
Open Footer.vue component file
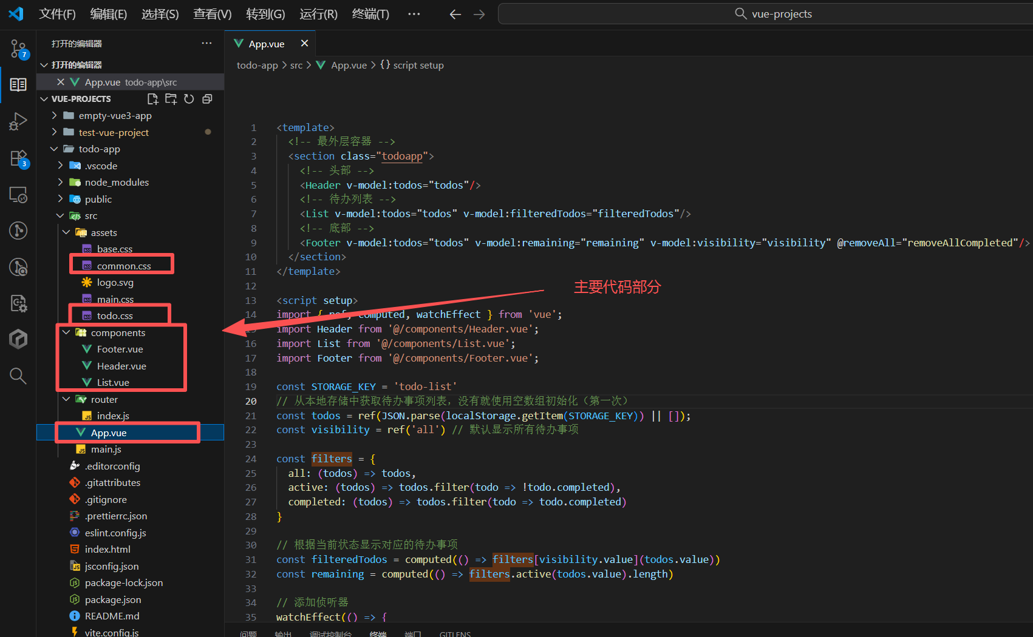click(x=120, y=349)
